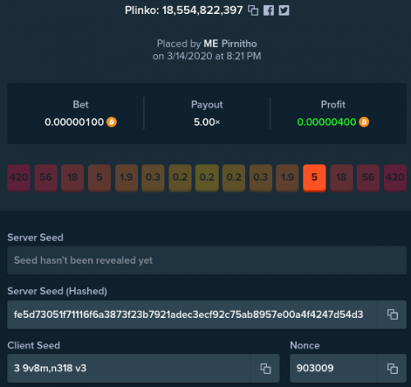
Task: Click the Server Seed (Hashed) label
Action: pyautogui.click(x=58, y=291)
